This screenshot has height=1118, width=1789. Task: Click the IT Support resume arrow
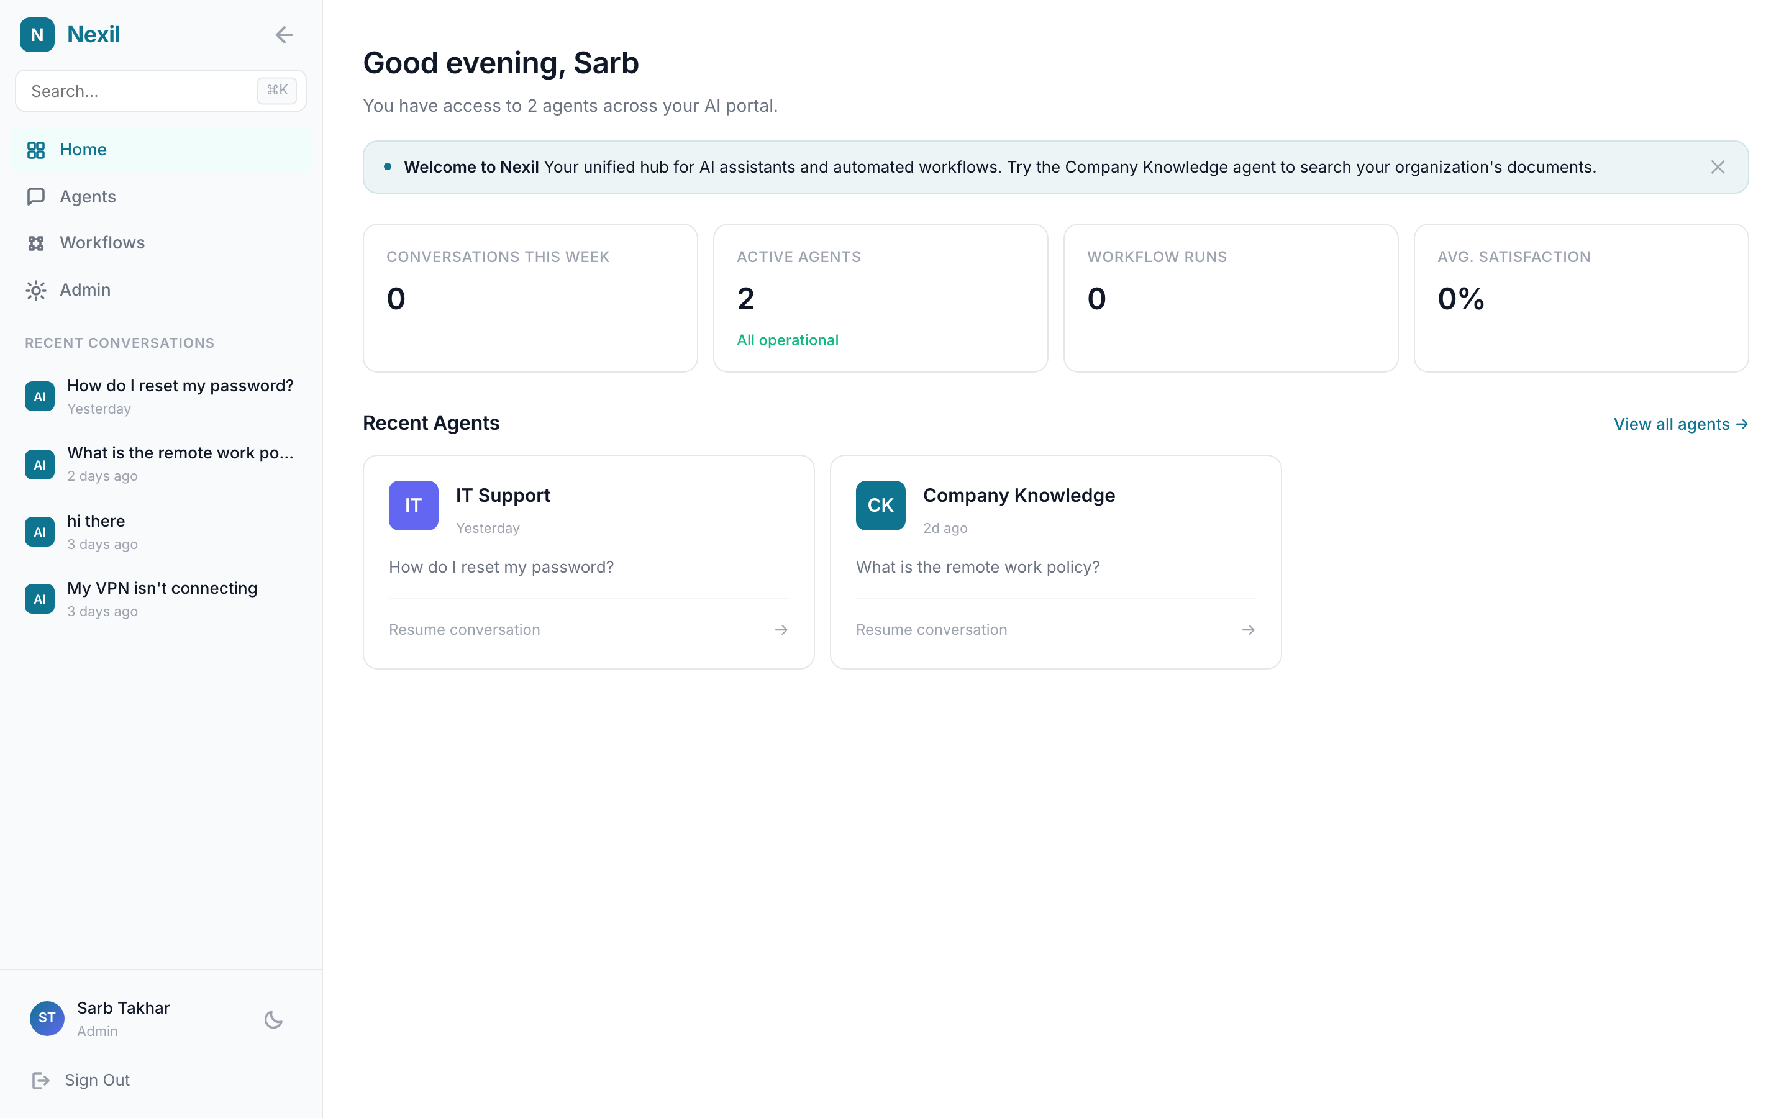[x=781, y=629]
